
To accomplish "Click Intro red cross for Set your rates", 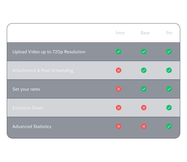I will tap(118, 89).
